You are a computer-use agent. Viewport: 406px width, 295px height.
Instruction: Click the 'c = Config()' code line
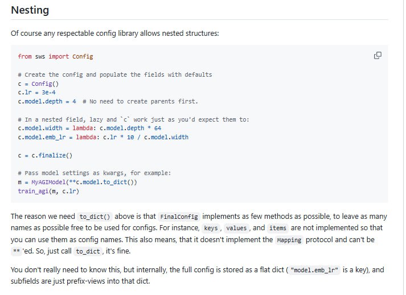click(35, 84)
